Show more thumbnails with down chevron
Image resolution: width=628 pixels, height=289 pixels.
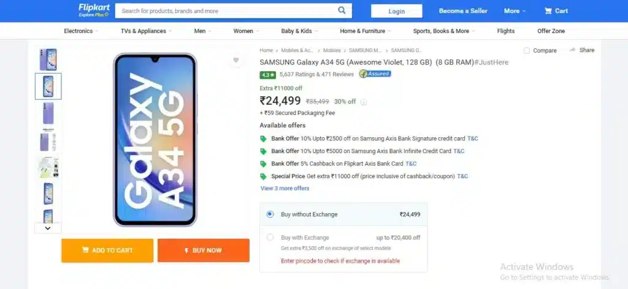48,228
